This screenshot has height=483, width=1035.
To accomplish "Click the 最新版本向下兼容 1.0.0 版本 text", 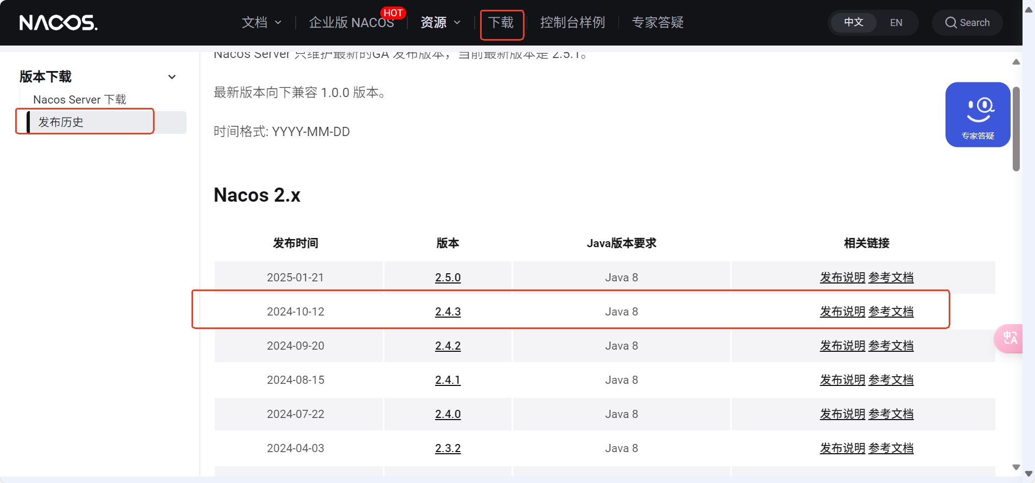I will (300, 93).
